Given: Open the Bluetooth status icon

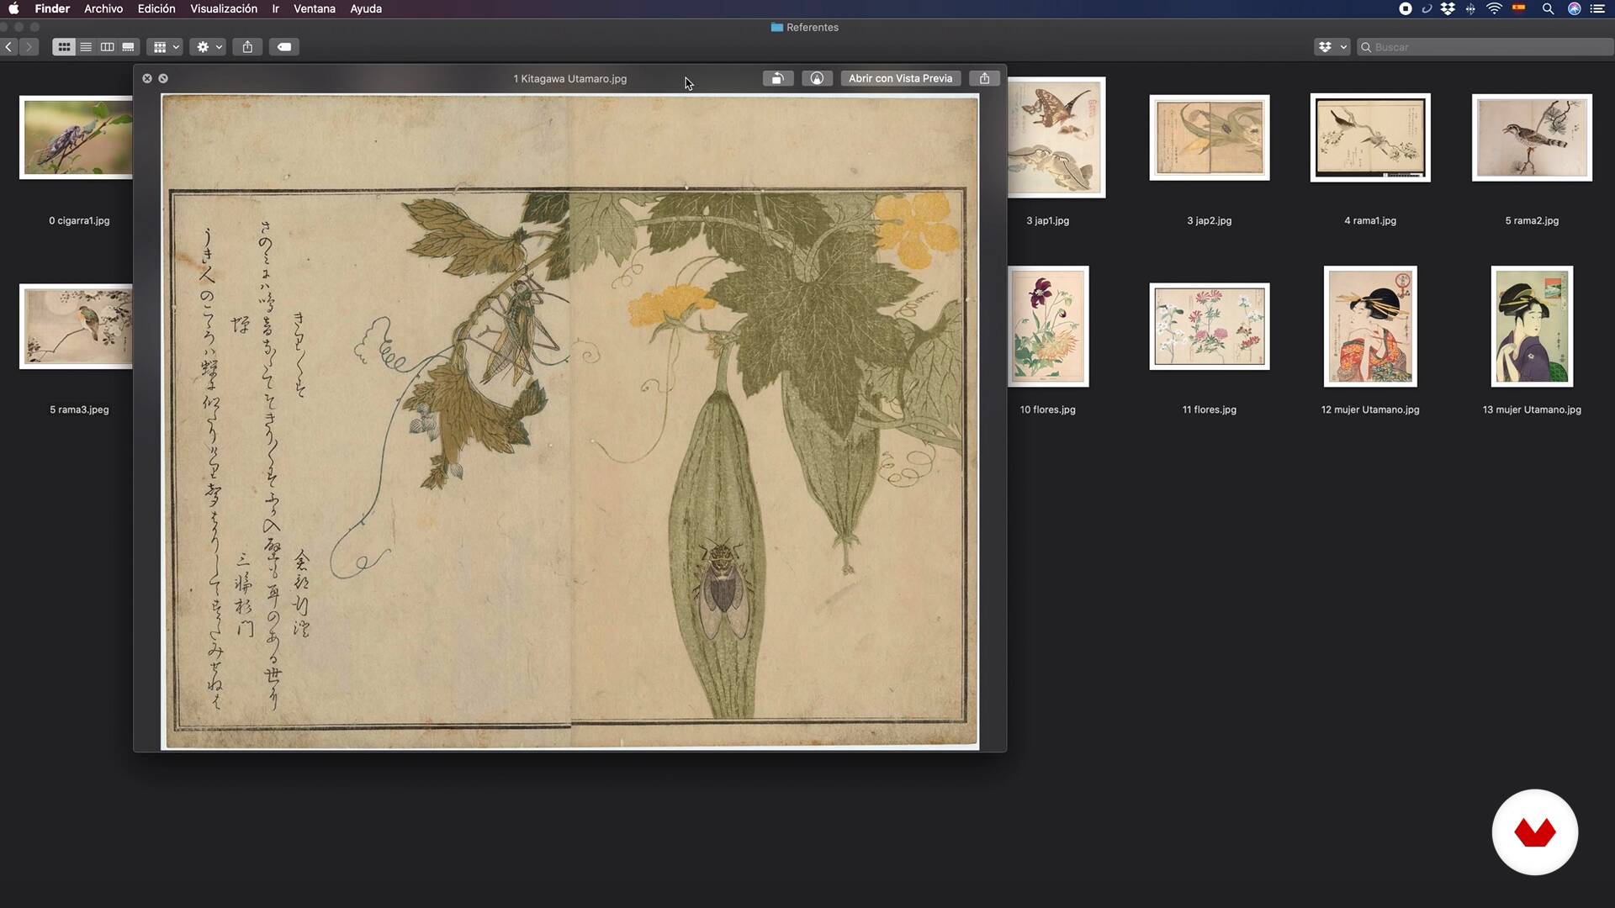Looking at the screenshot, I should [x=1470, y=8].
